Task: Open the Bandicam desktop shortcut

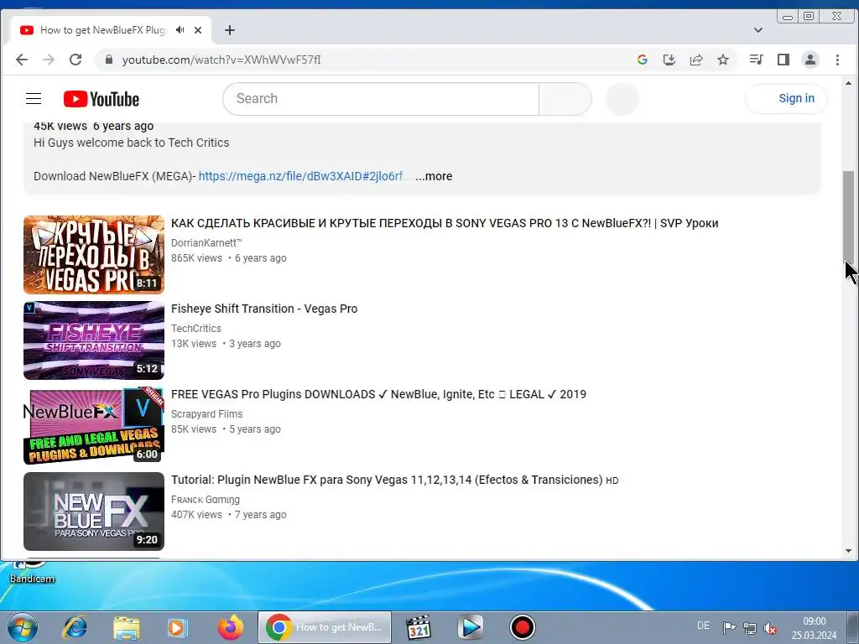Action: coord(32,571)
